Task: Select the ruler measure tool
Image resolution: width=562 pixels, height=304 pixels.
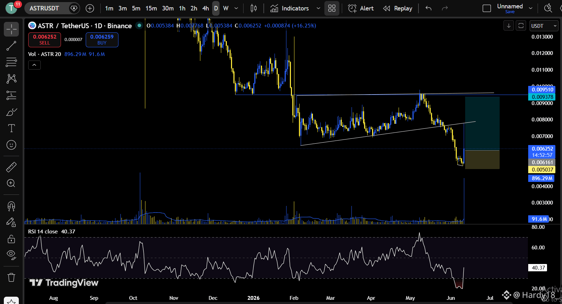Action: tap(11, 167)
